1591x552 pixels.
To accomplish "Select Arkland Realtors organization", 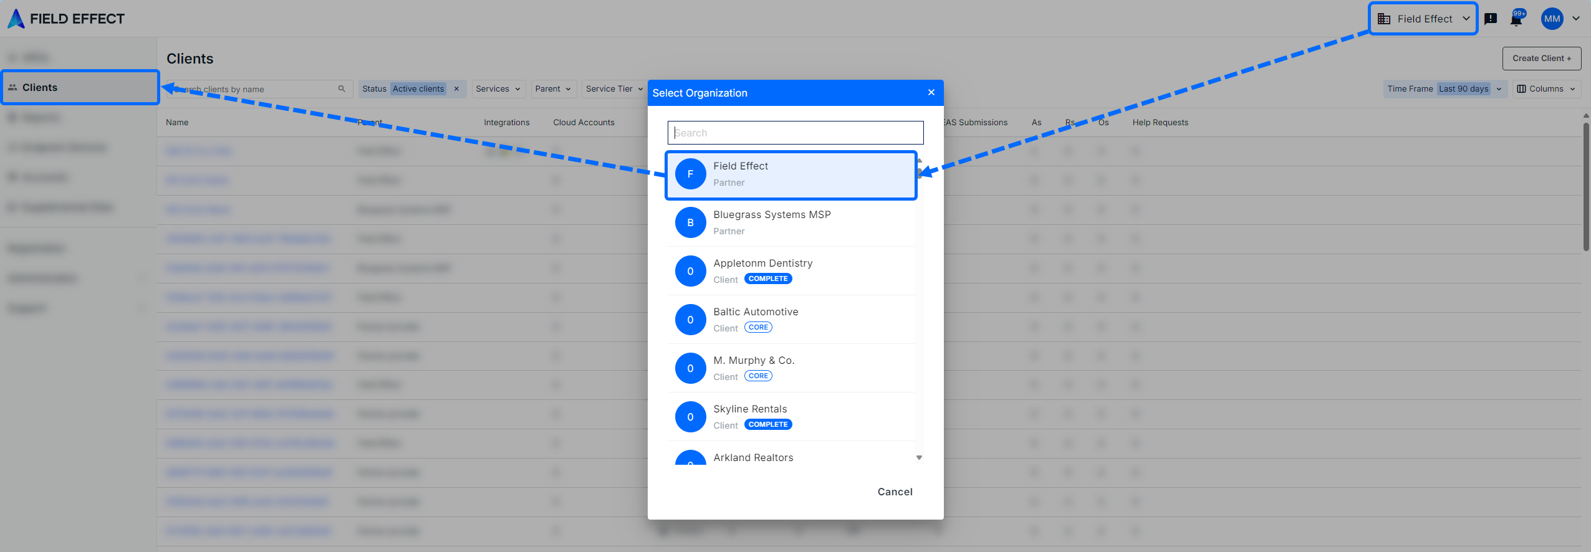I will (791, 454).
